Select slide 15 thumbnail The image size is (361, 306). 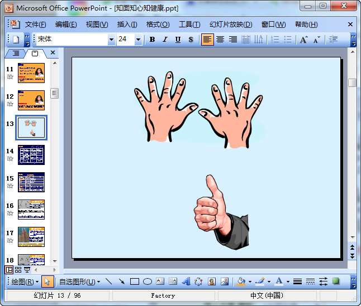(31, 182)
